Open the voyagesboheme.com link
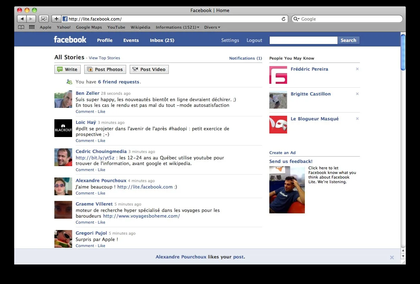420x284 pixels. [x=141, y=216]
